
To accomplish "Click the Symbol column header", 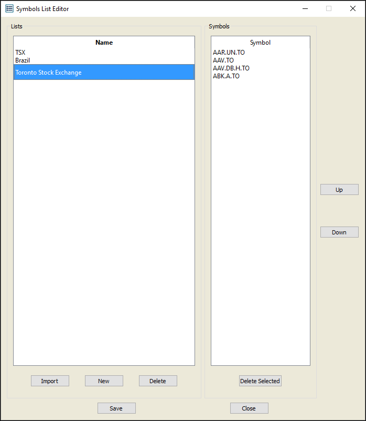I will (x=260, y=43).
